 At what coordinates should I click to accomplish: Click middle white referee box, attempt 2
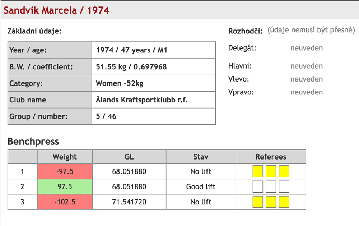[271, 186]
